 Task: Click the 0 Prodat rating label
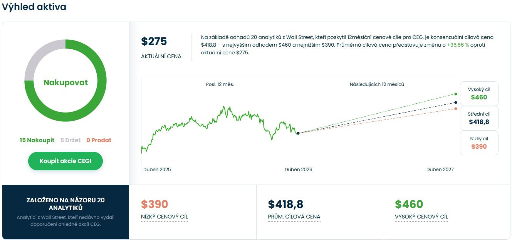[x=99, y=140]
